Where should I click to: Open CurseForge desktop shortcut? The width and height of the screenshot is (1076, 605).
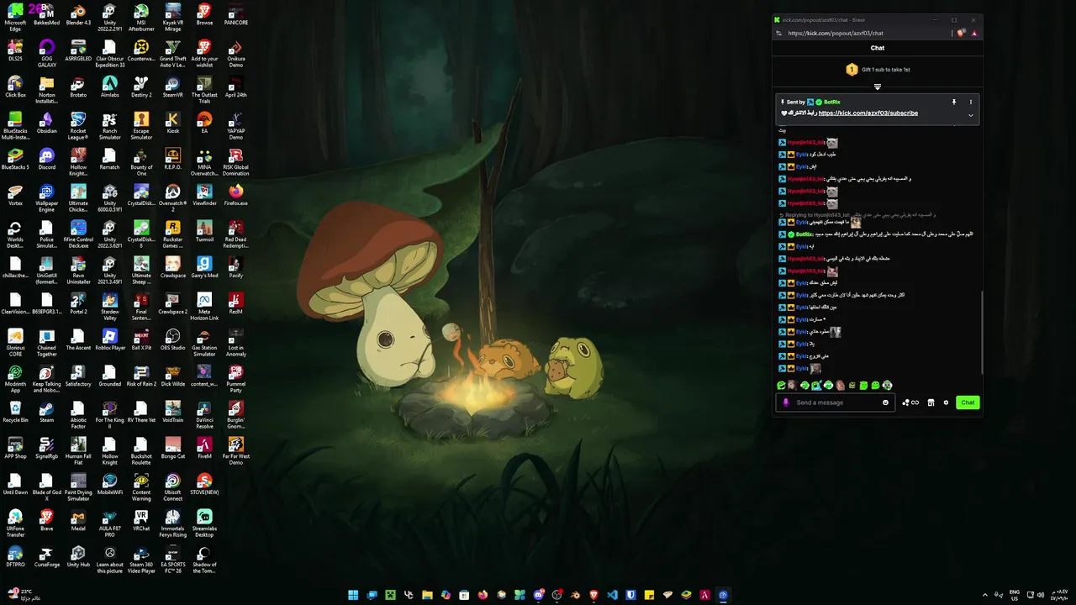point(46,555)
